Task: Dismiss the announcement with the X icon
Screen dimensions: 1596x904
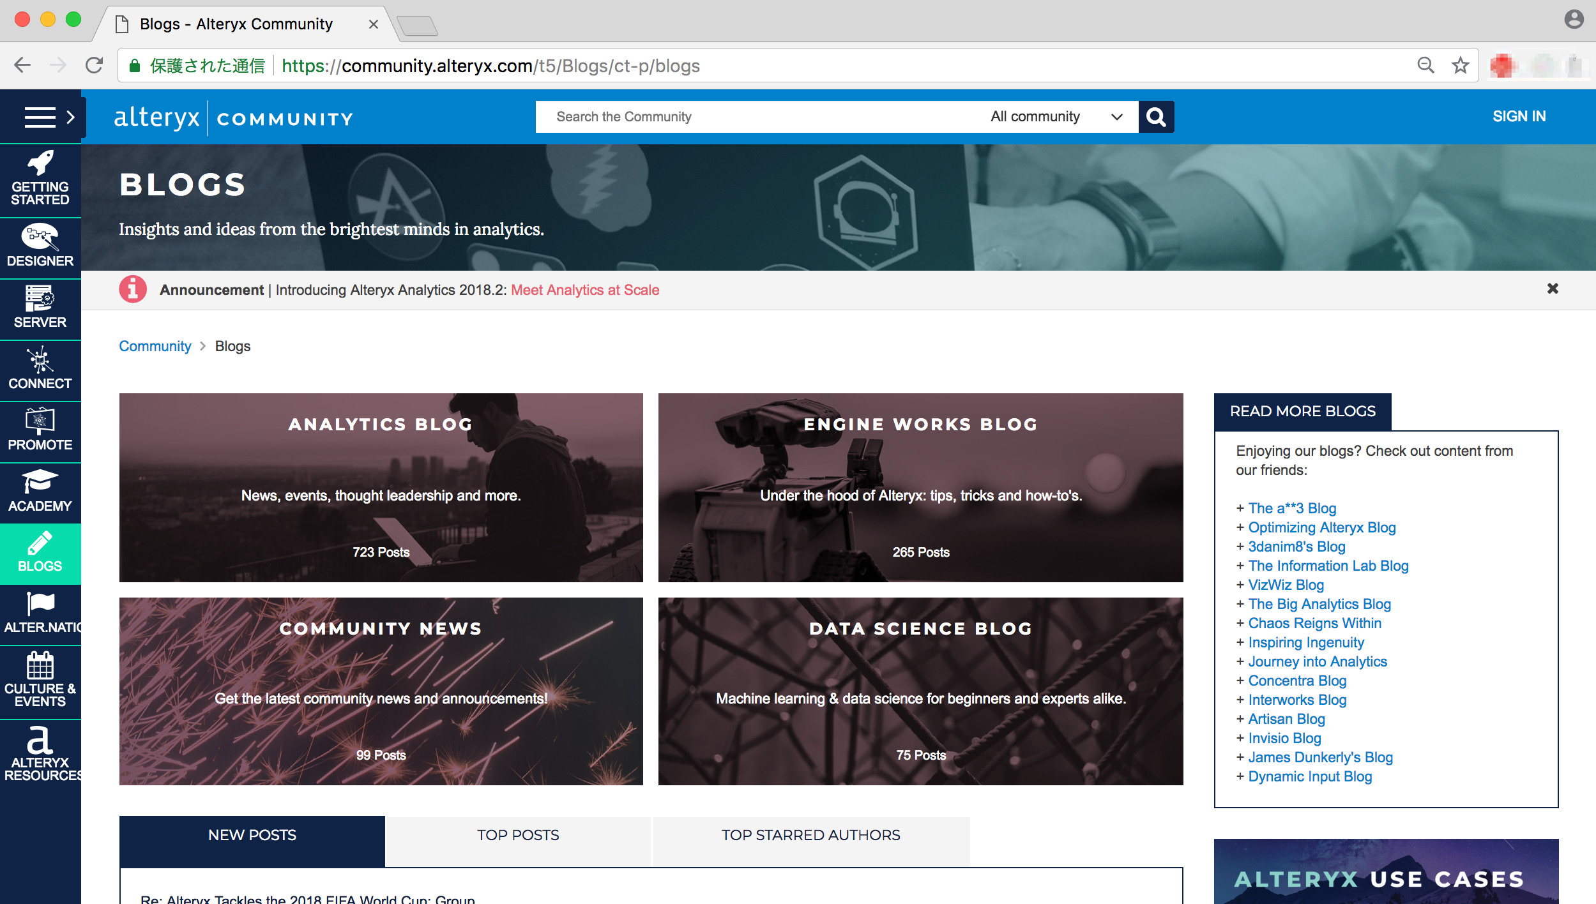Action: [1553, 289]
